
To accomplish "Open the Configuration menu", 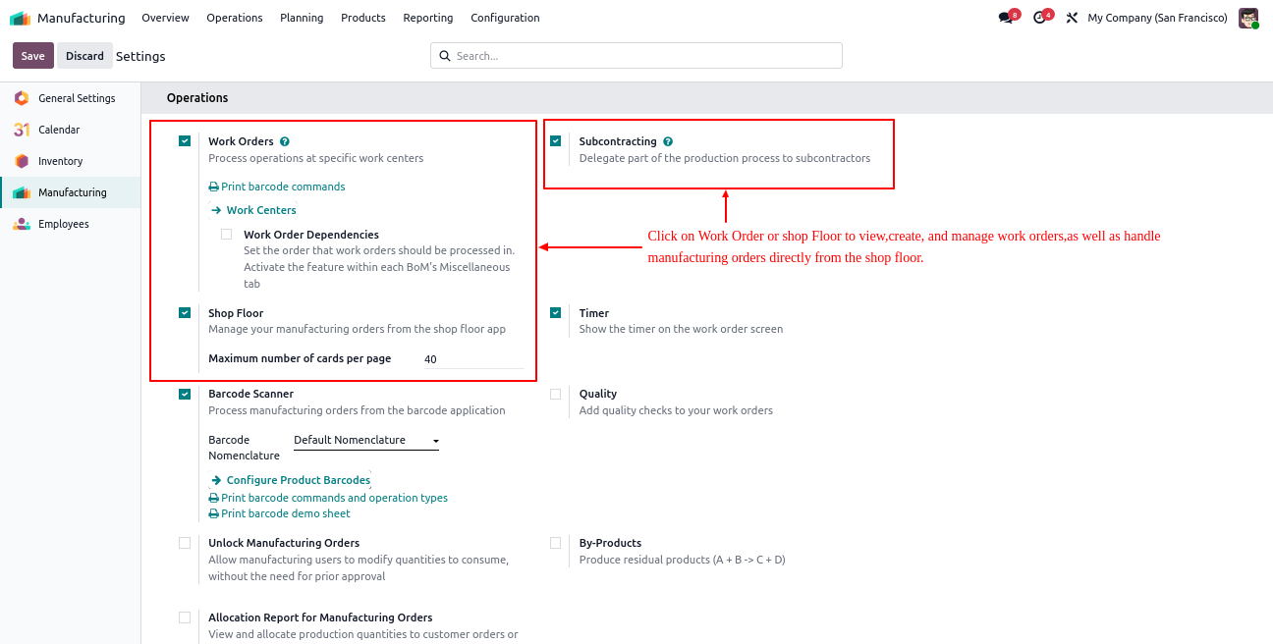I will (x=505, y=18).
